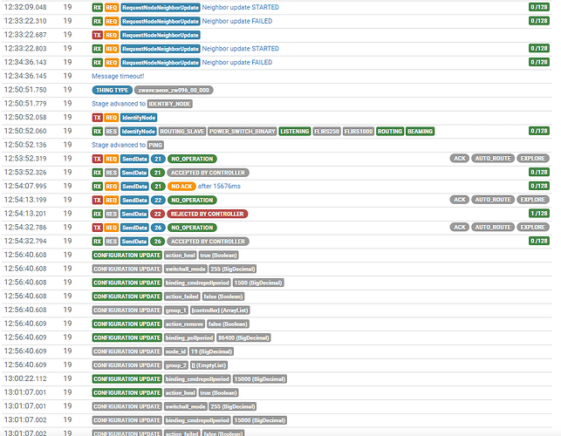The height and width of the screenshot is (436, 561).
Task: Select the action_heal badge at 12:56:40.608
Action: [181, 255]
